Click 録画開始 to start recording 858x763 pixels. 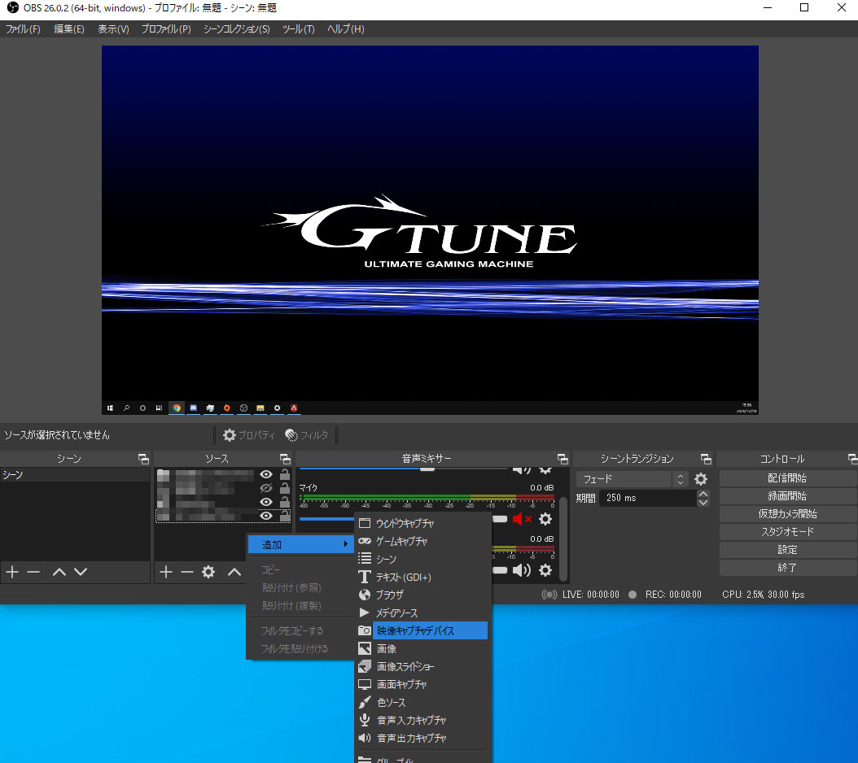tap(787, 496)
